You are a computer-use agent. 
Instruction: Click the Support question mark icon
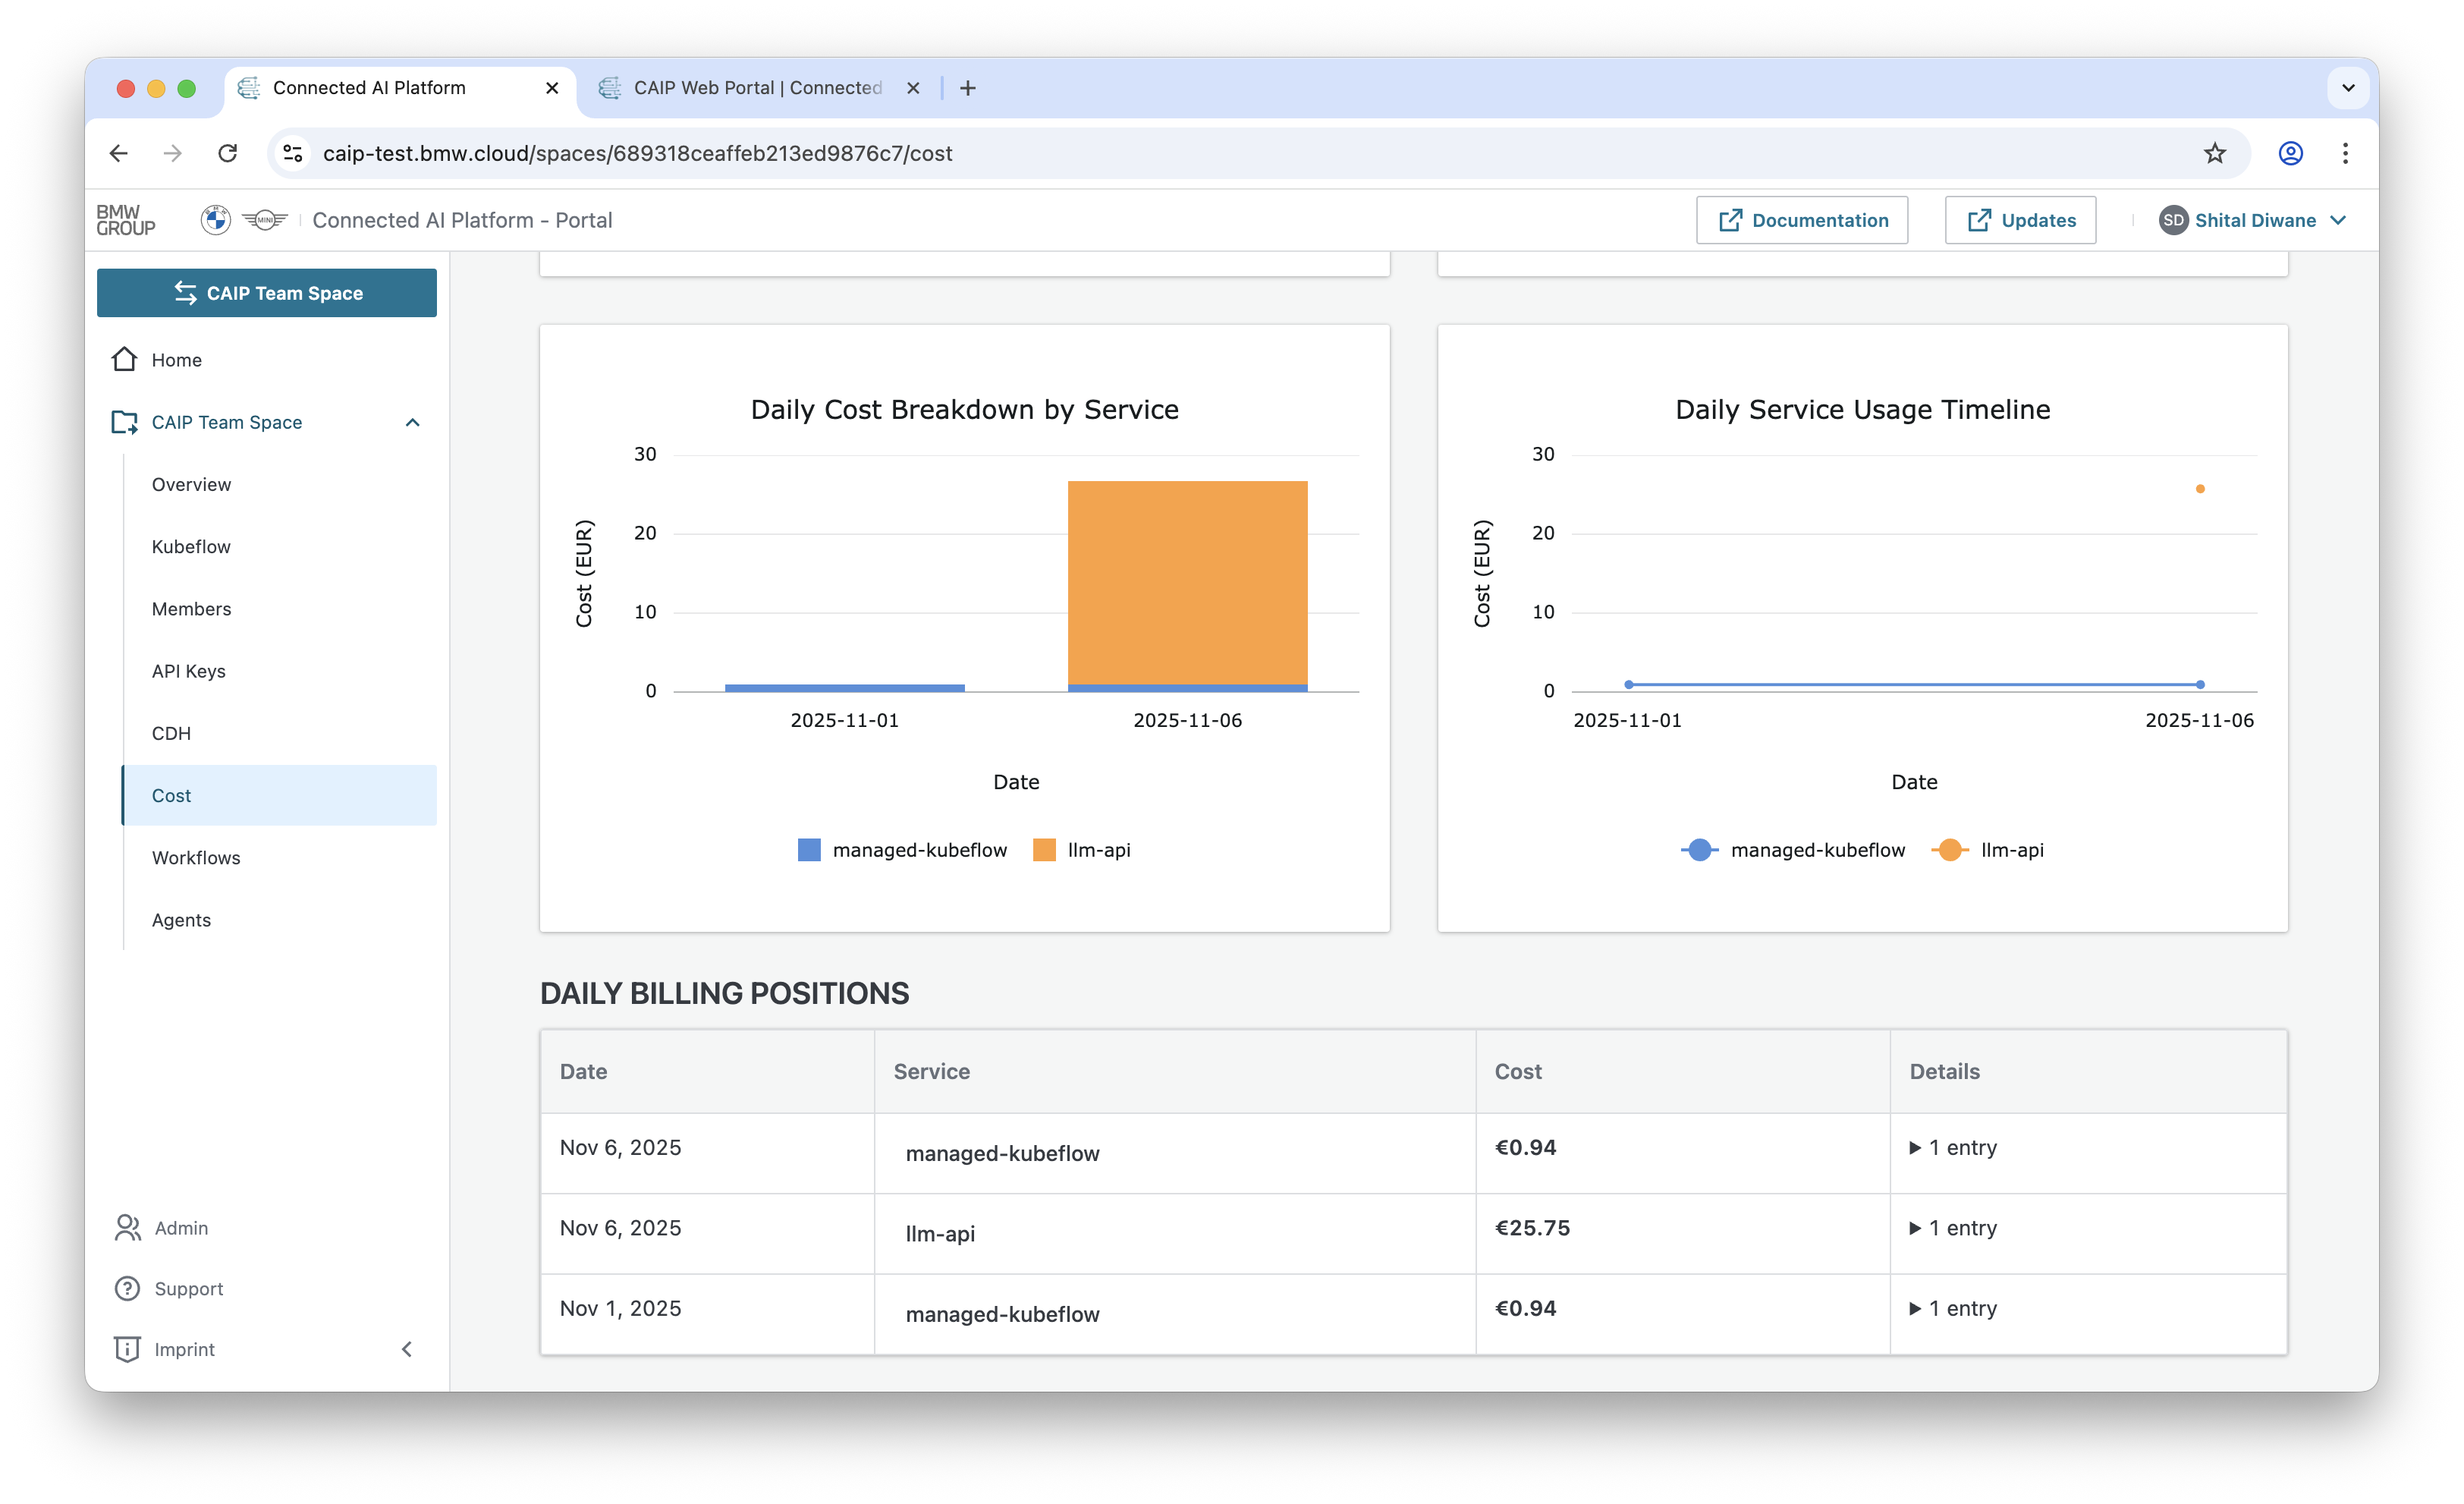[x=127, y=1288]
